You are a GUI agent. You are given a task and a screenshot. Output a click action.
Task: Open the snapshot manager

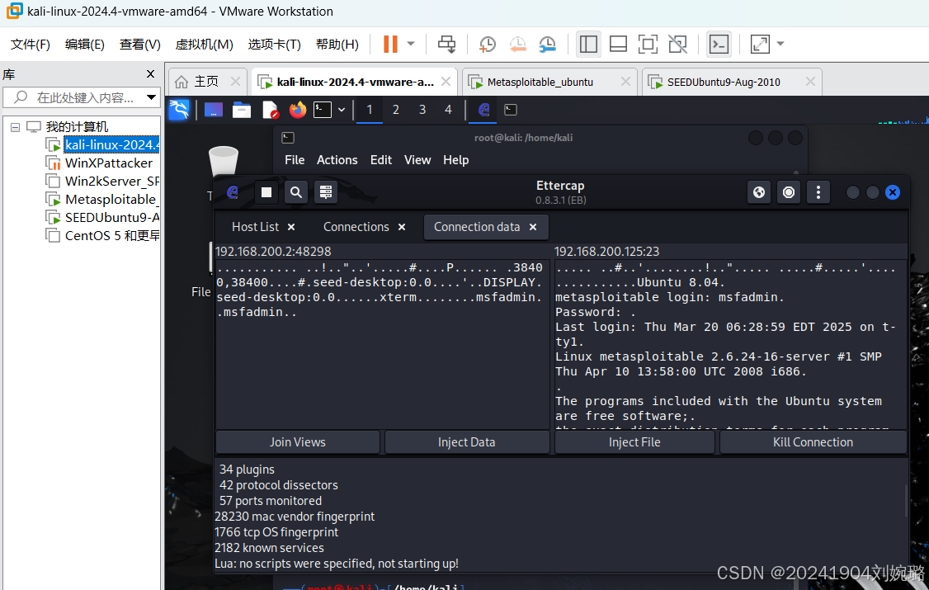click(548, 44)
